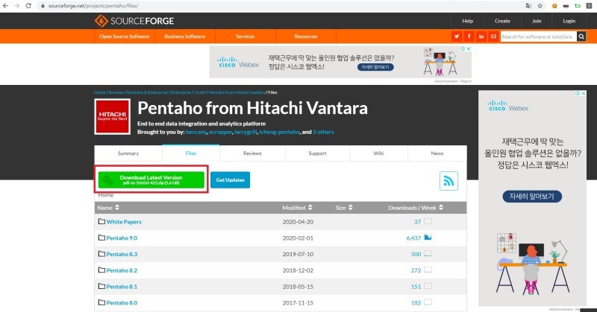This screenshot has width=597, height=312.
Task: Open SourceForge Facebook icon
Action: click(469, 36)
